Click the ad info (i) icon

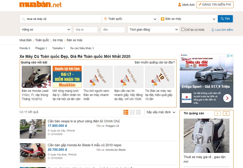[228, 56]
